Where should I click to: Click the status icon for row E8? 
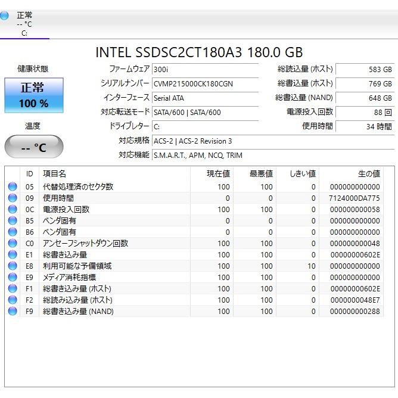point(13,266)
